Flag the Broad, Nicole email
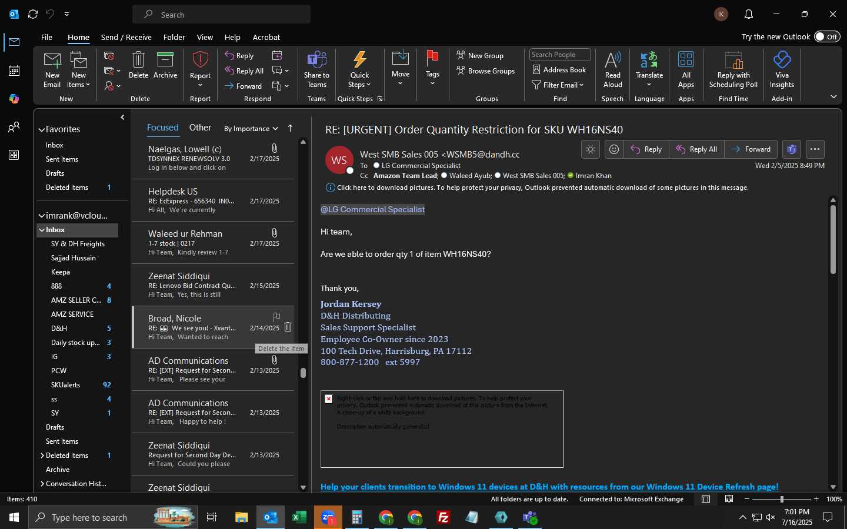Screen dimensions: 847x529 tap(276, 316)
